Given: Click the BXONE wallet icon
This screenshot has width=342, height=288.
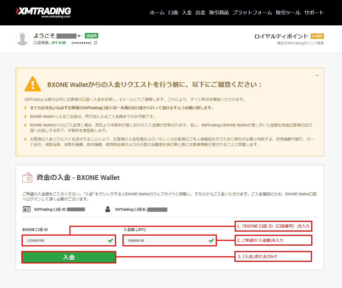Looking at the screenshot, I should pos(27,178).
